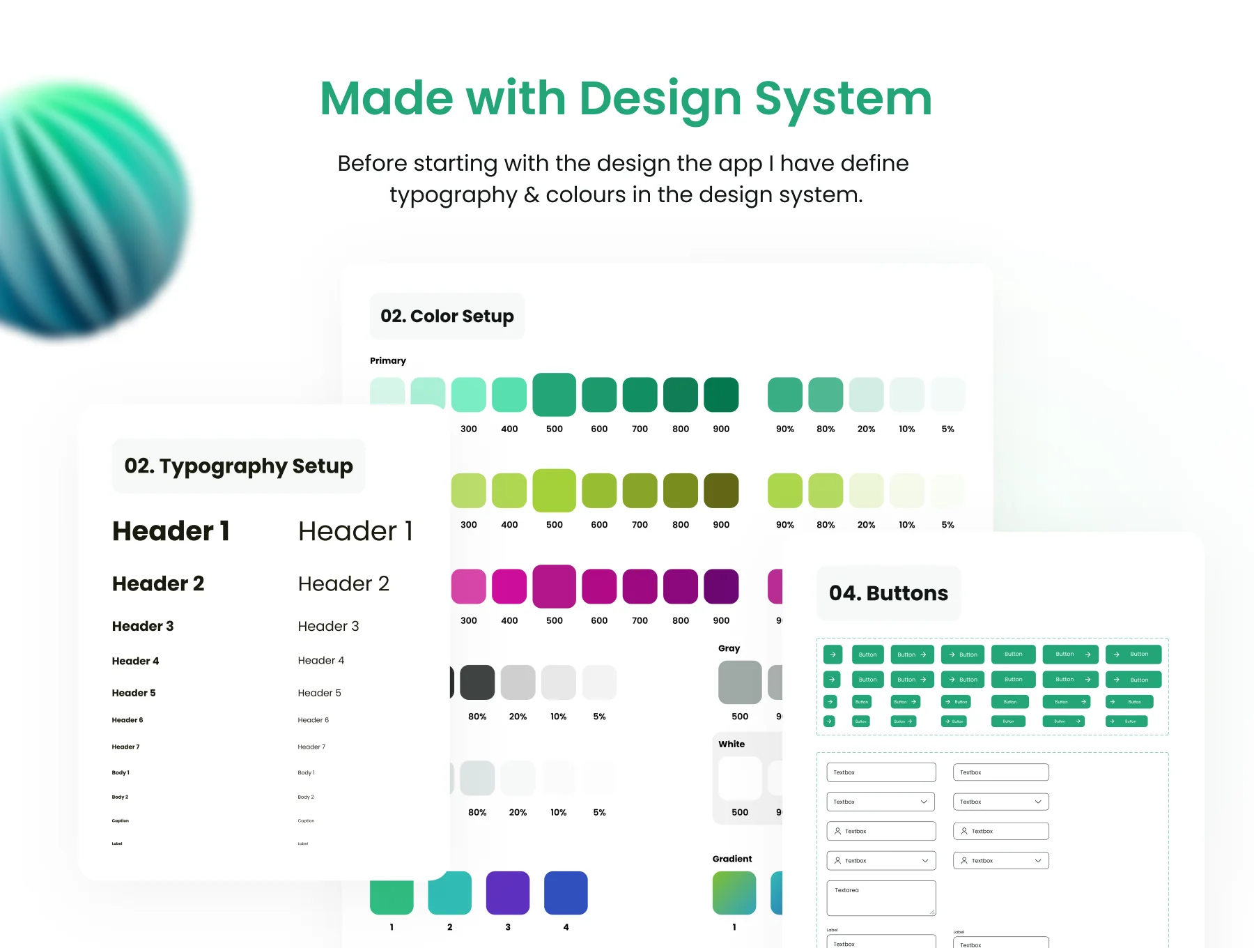Image resolution: width=1254 pixels, height=948 pixels.
Task: Select the Gradient 1 swatch
Action: 734,893
